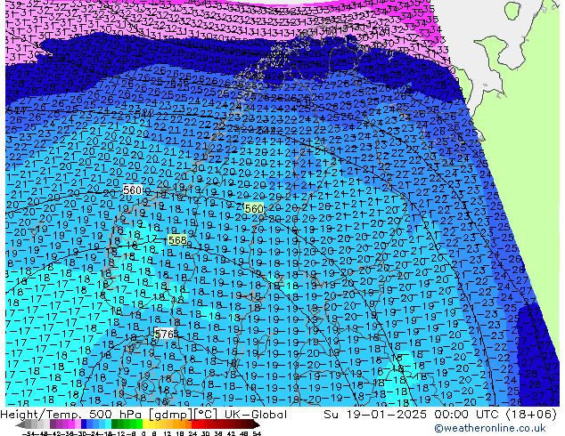Select the 'Height/Temp. 500 hPa' chart title
565x436 pixels.
(72, 415)
